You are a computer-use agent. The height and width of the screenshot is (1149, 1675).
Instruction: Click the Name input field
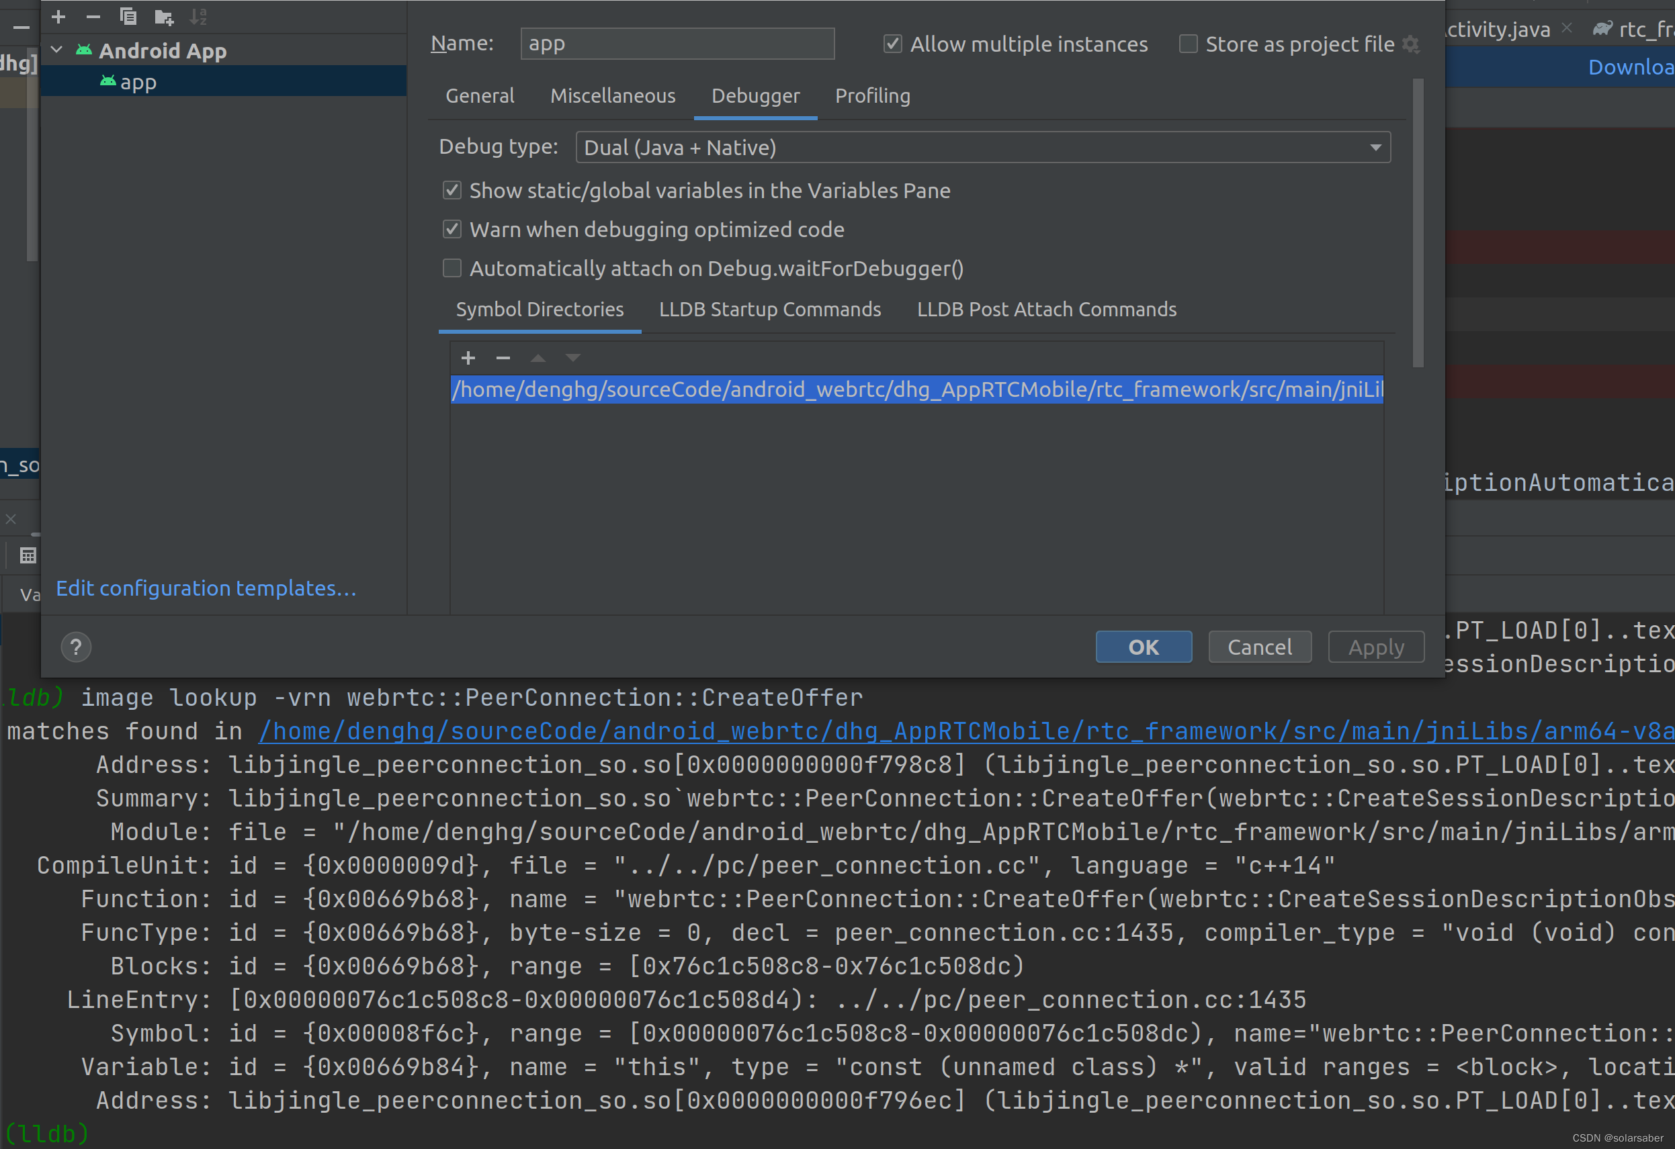pyautogui.click(x=677, y=44)
